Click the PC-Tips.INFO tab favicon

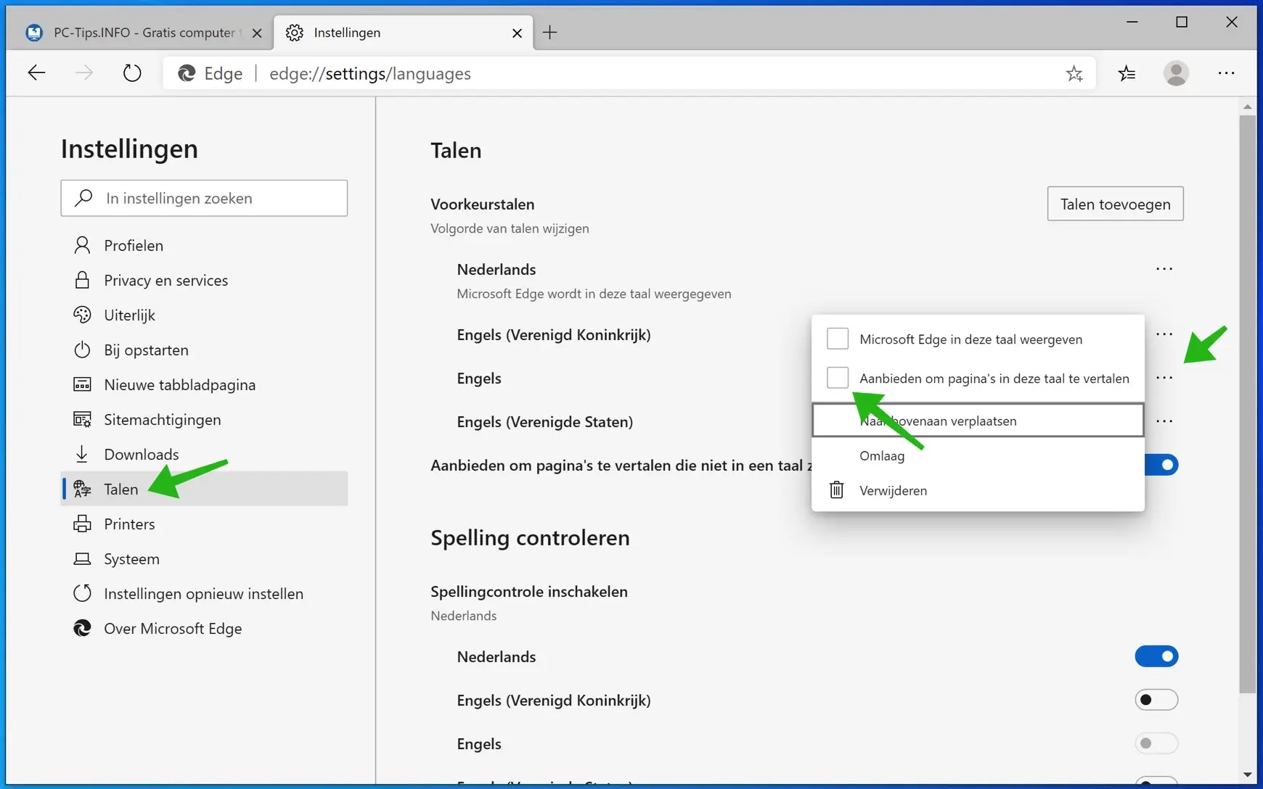(34, 33)
